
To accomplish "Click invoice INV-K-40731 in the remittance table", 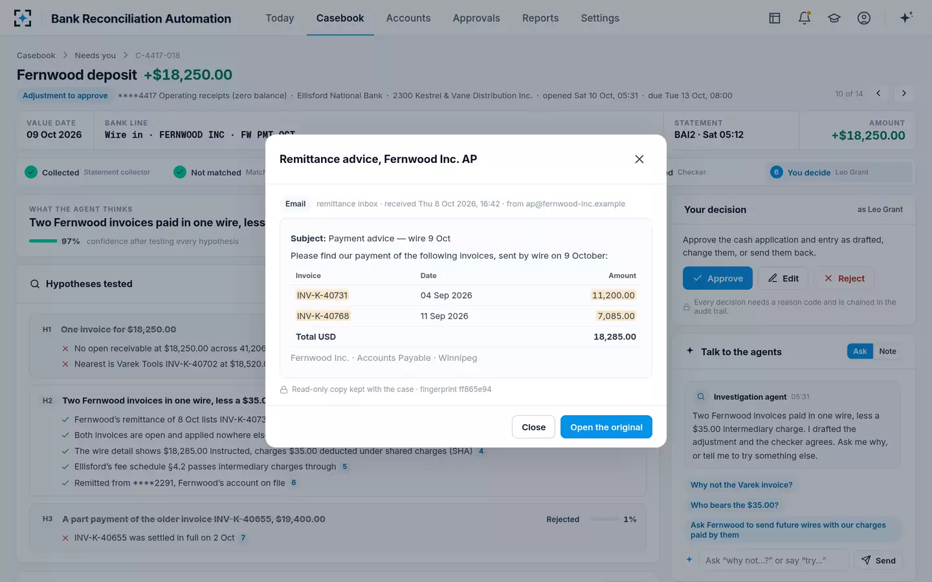I will [322, 295].
